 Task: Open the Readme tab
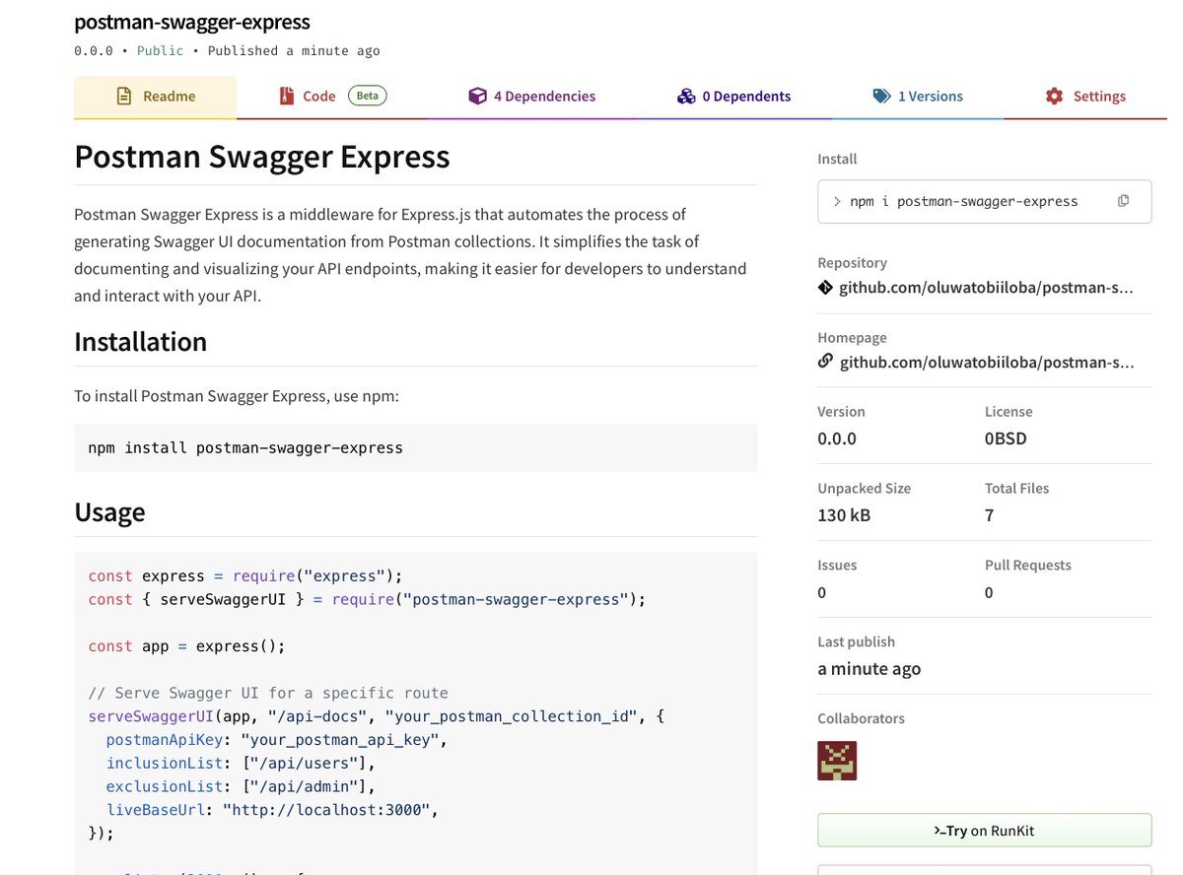(155, 97)
